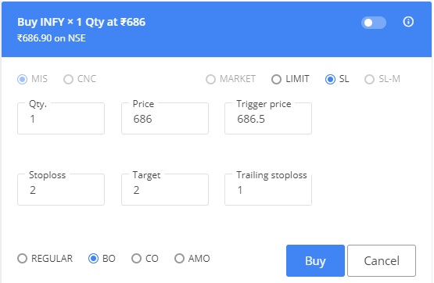Edit the Trigger price field
434x283 pixels.
click(x=268, y=118)
